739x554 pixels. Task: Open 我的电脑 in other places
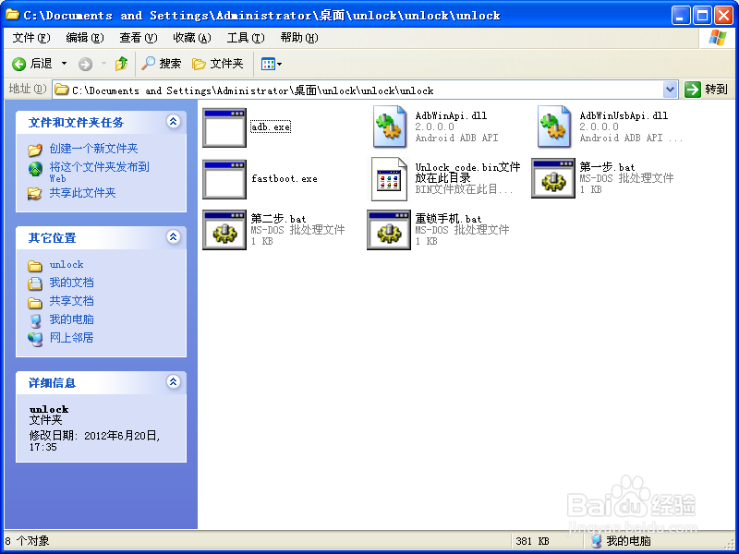[x=72, y=319]
